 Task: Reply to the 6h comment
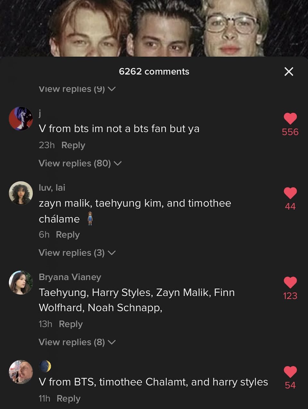pyautogui.click(x=68, y=235)
